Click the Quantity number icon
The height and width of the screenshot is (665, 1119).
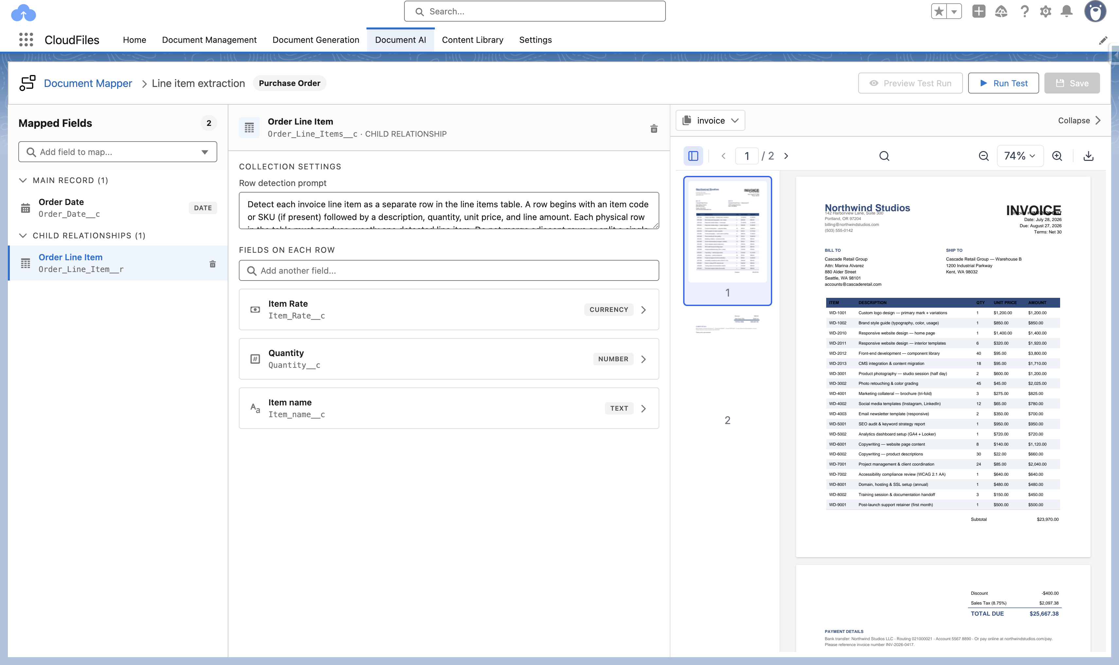[255, 359]
